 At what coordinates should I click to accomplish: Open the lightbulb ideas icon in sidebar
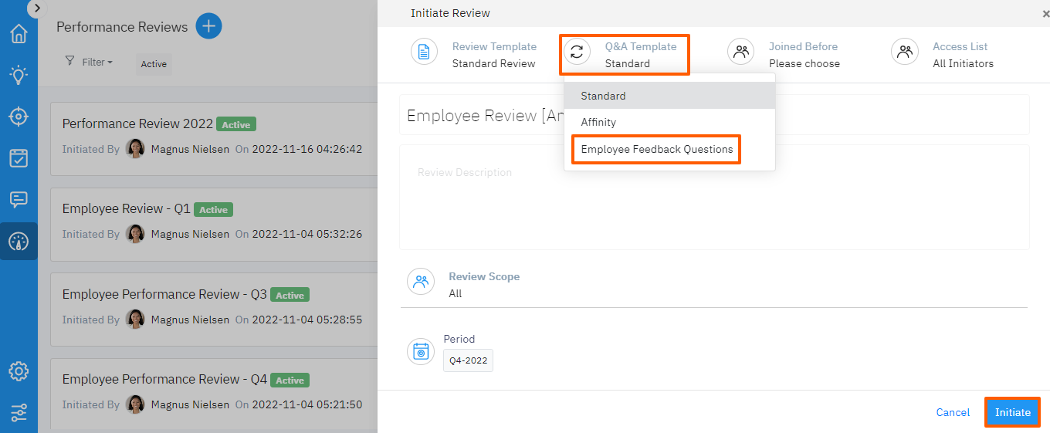[x=19, y=75]
